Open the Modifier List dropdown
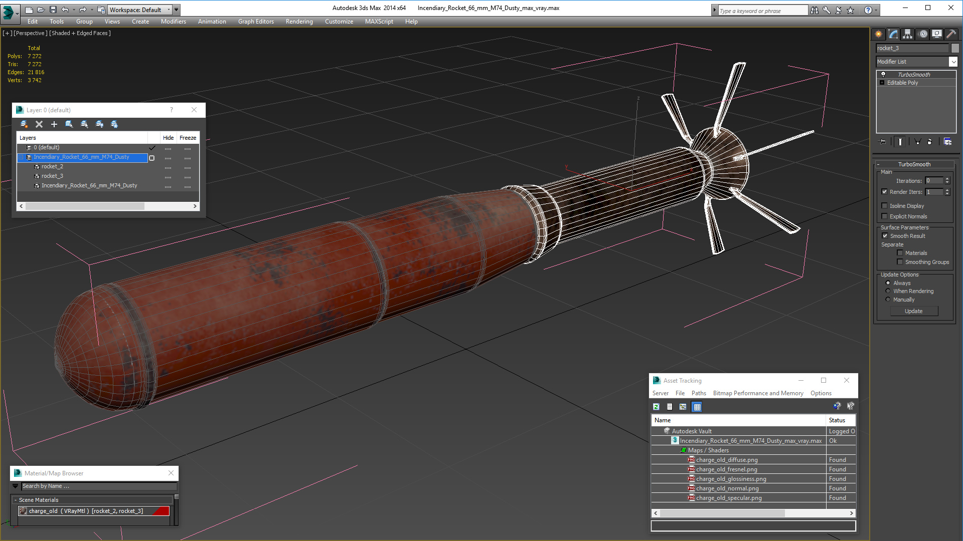This screenshot has height=541, width=963. 953,62
